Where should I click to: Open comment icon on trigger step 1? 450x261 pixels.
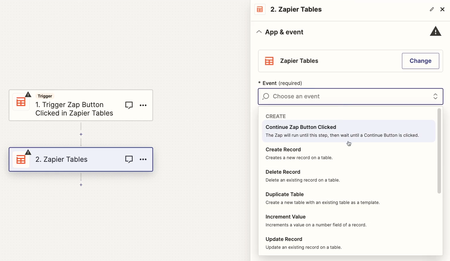(x=129, y=105)
